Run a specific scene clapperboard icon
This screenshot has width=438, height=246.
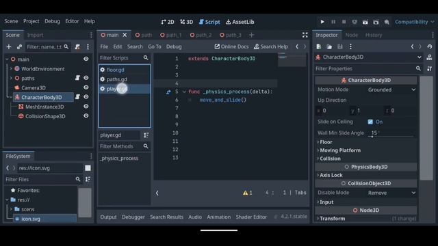376,22
